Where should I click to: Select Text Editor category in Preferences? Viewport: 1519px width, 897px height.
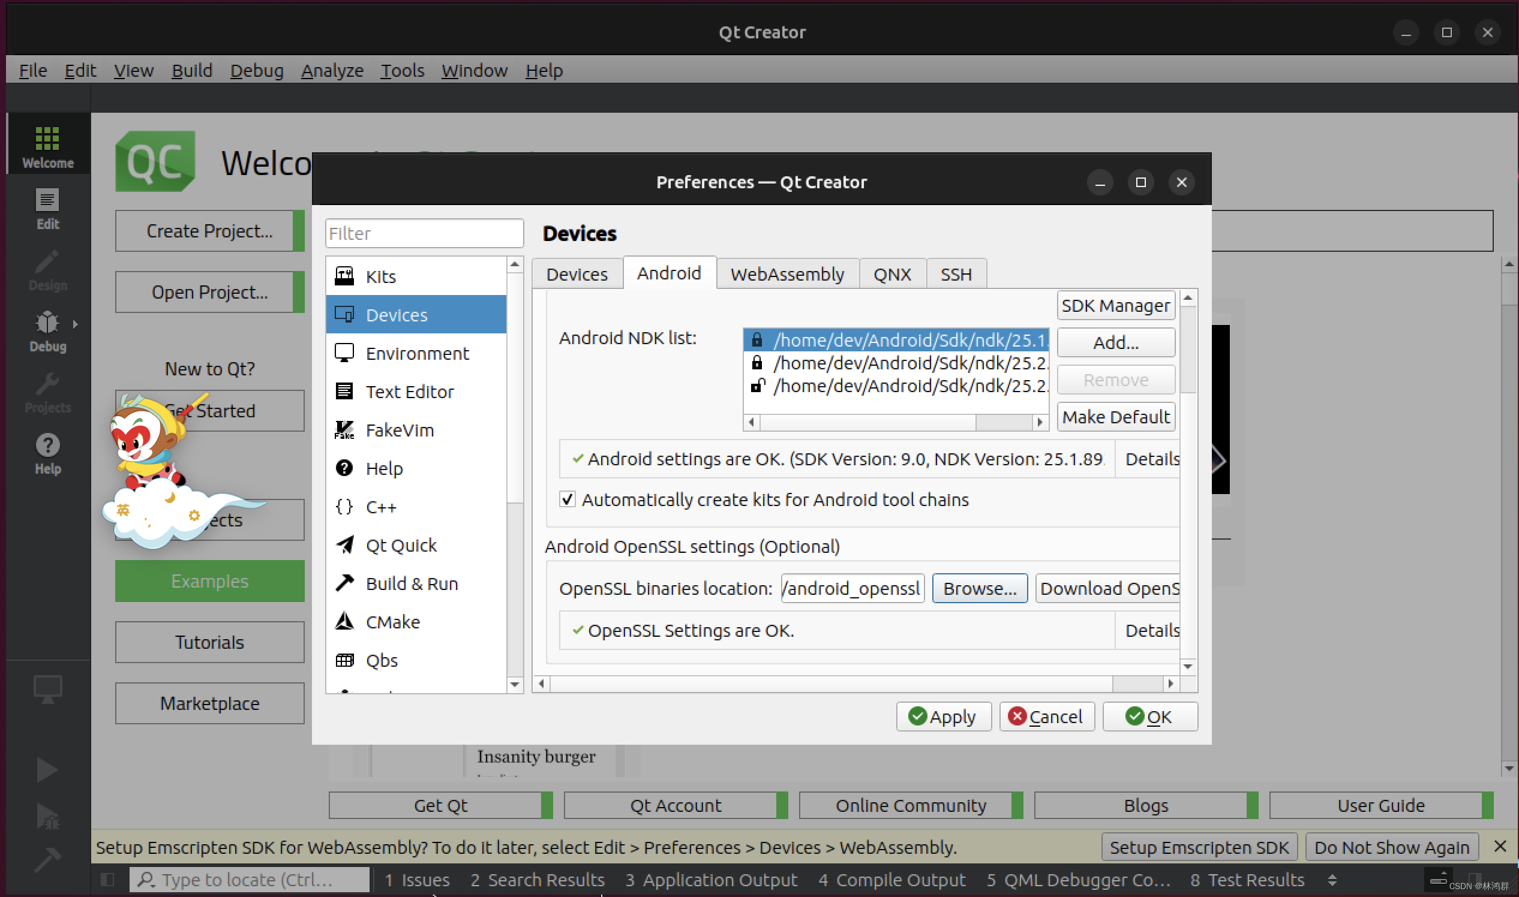click(x=416, y=392)
